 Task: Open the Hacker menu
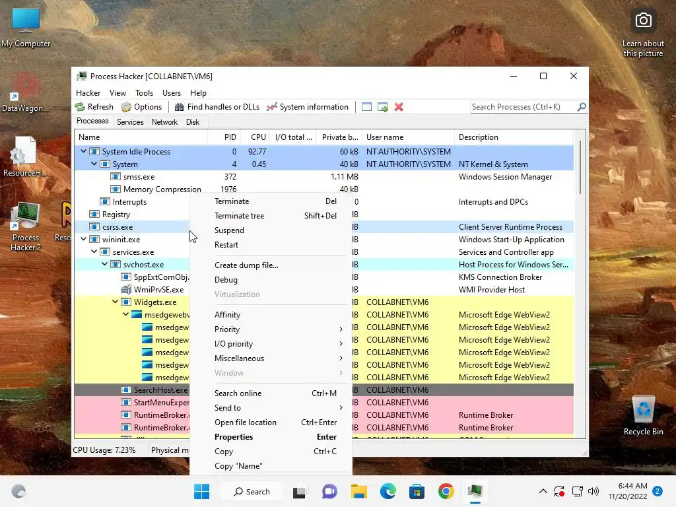click(x=88, y=92)
